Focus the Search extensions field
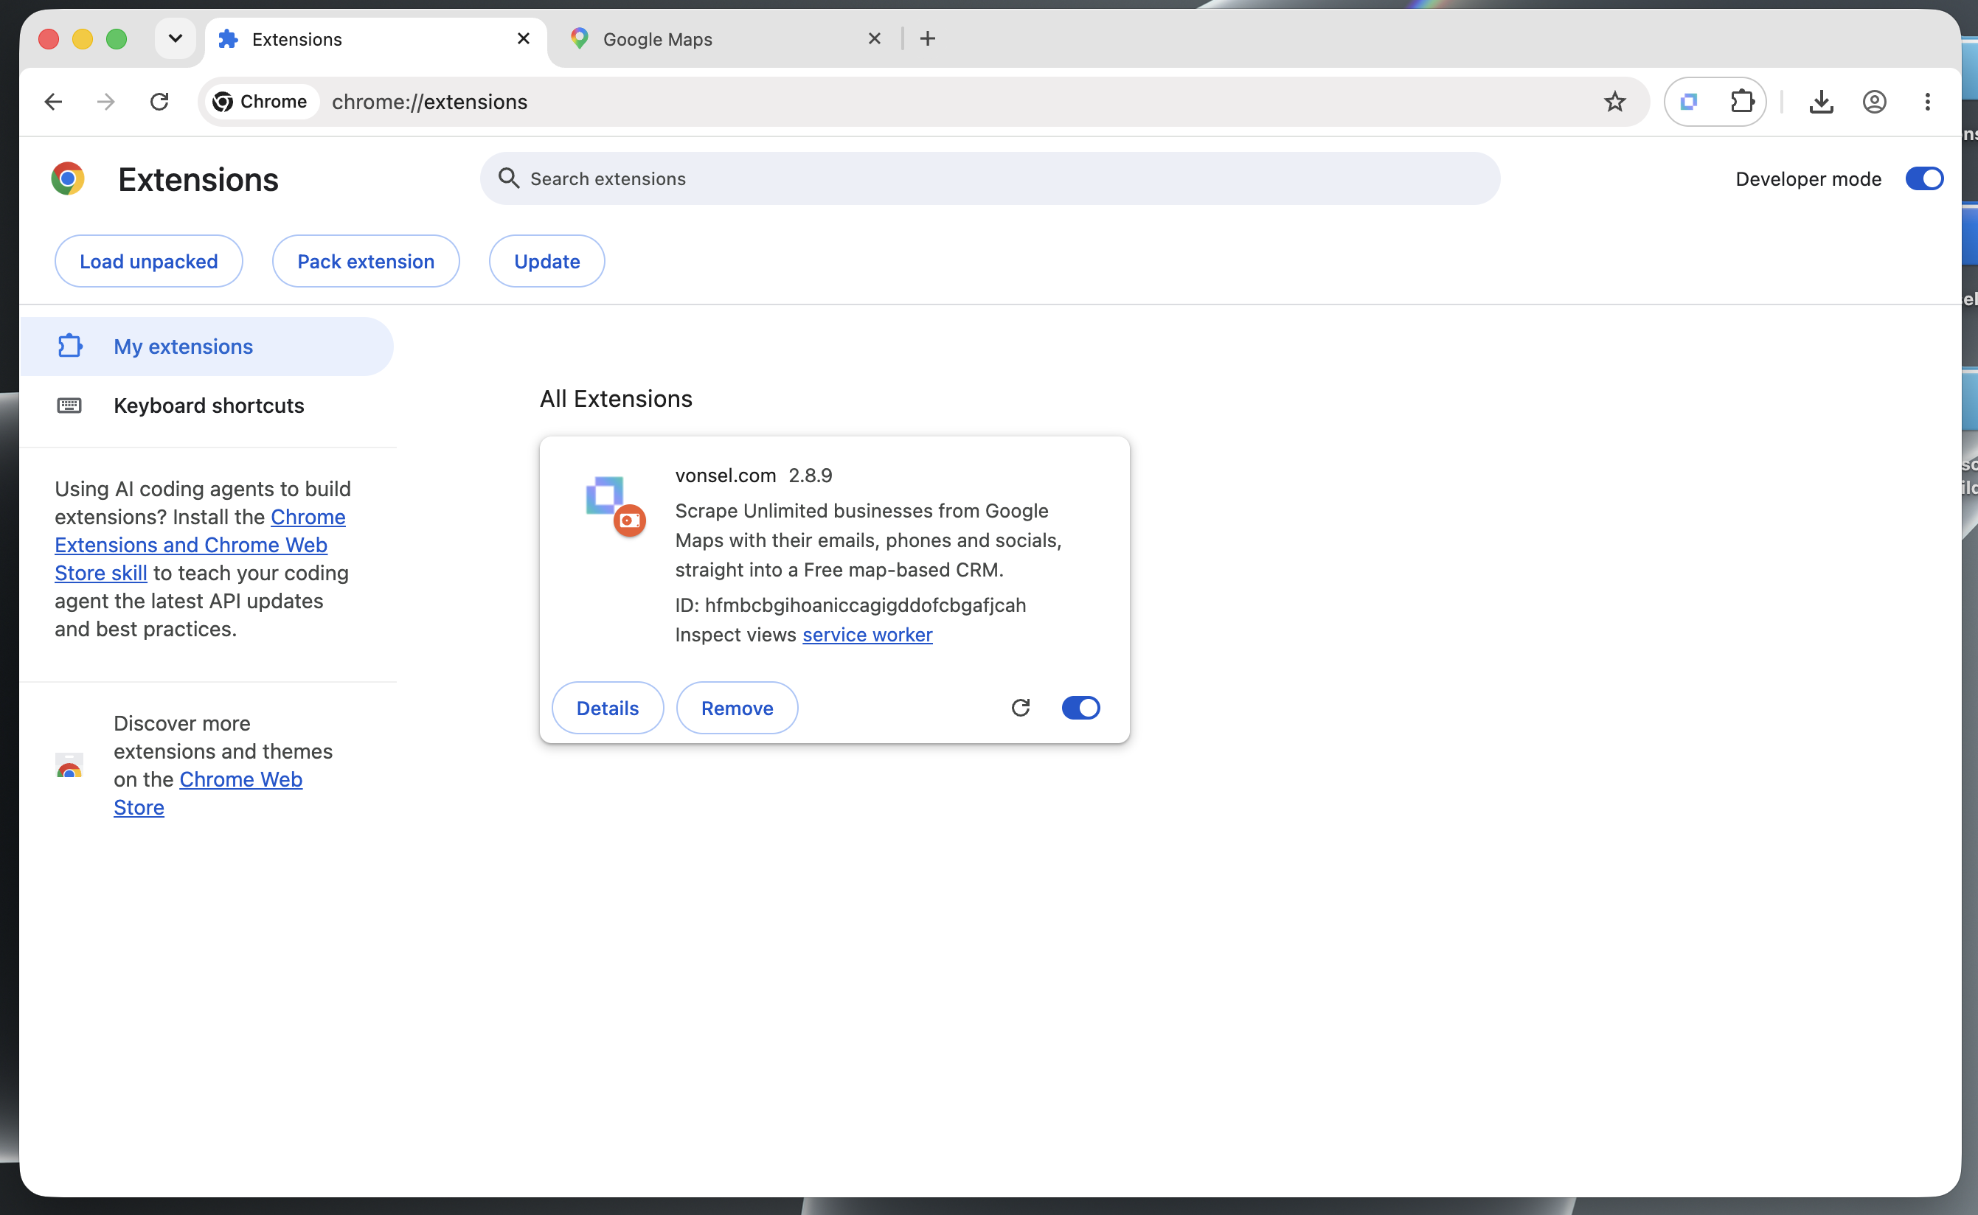This screenshot has height=1215, width=1978. click(x=990, y=178)
